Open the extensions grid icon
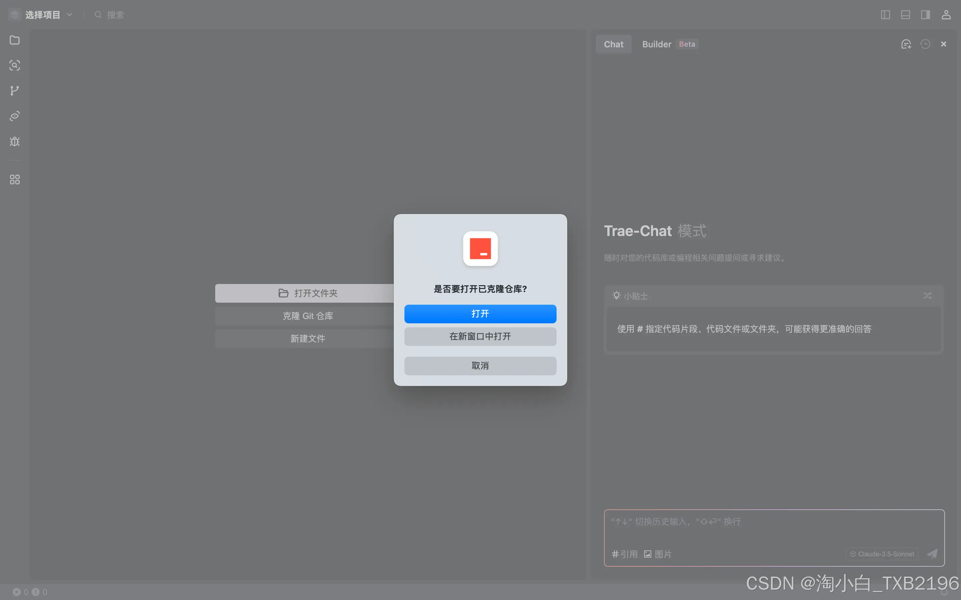This screenshot has height=600, width=961. (x=15, y=180)
